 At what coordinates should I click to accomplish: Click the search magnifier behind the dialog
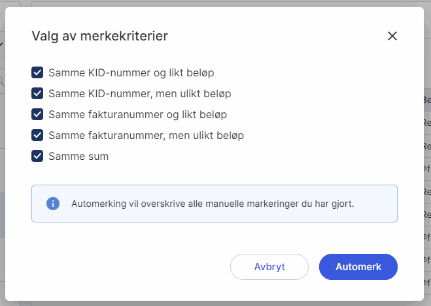pos(2,81)
